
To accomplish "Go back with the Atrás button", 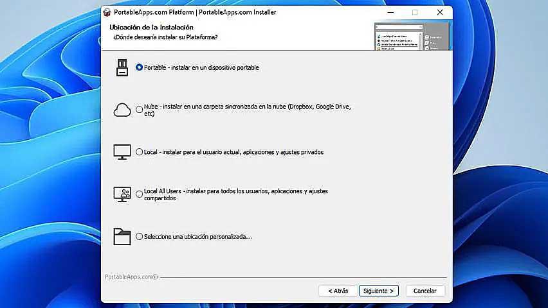I will pyautogui.click(x=338, y=291).
